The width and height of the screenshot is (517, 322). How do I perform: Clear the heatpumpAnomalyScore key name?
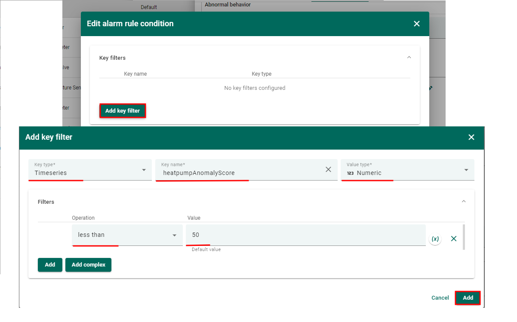tap(328, 169)
